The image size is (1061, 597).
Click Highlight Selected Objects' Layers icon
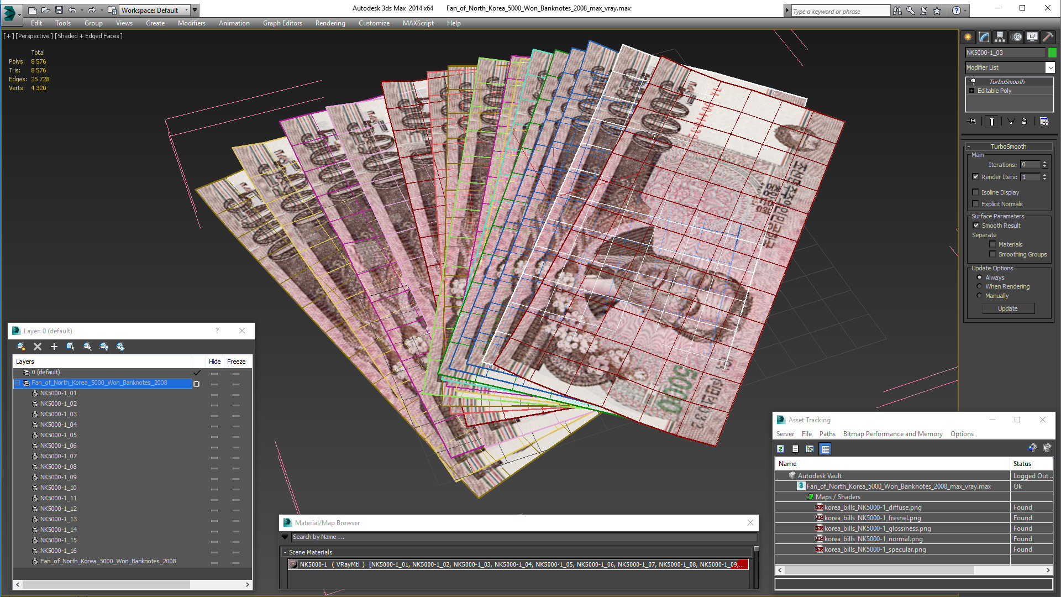coord(87,347)
